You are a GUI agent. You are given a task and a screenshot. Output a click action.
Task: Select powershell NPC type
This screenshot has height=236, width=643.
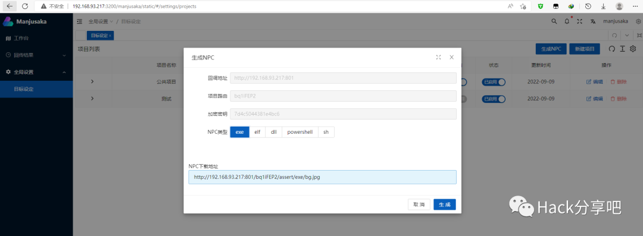tap(300, 132)
